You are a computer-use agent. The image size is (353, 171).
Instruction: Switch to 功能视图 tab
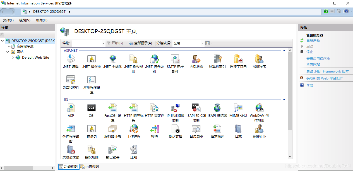tap(68, 167)
